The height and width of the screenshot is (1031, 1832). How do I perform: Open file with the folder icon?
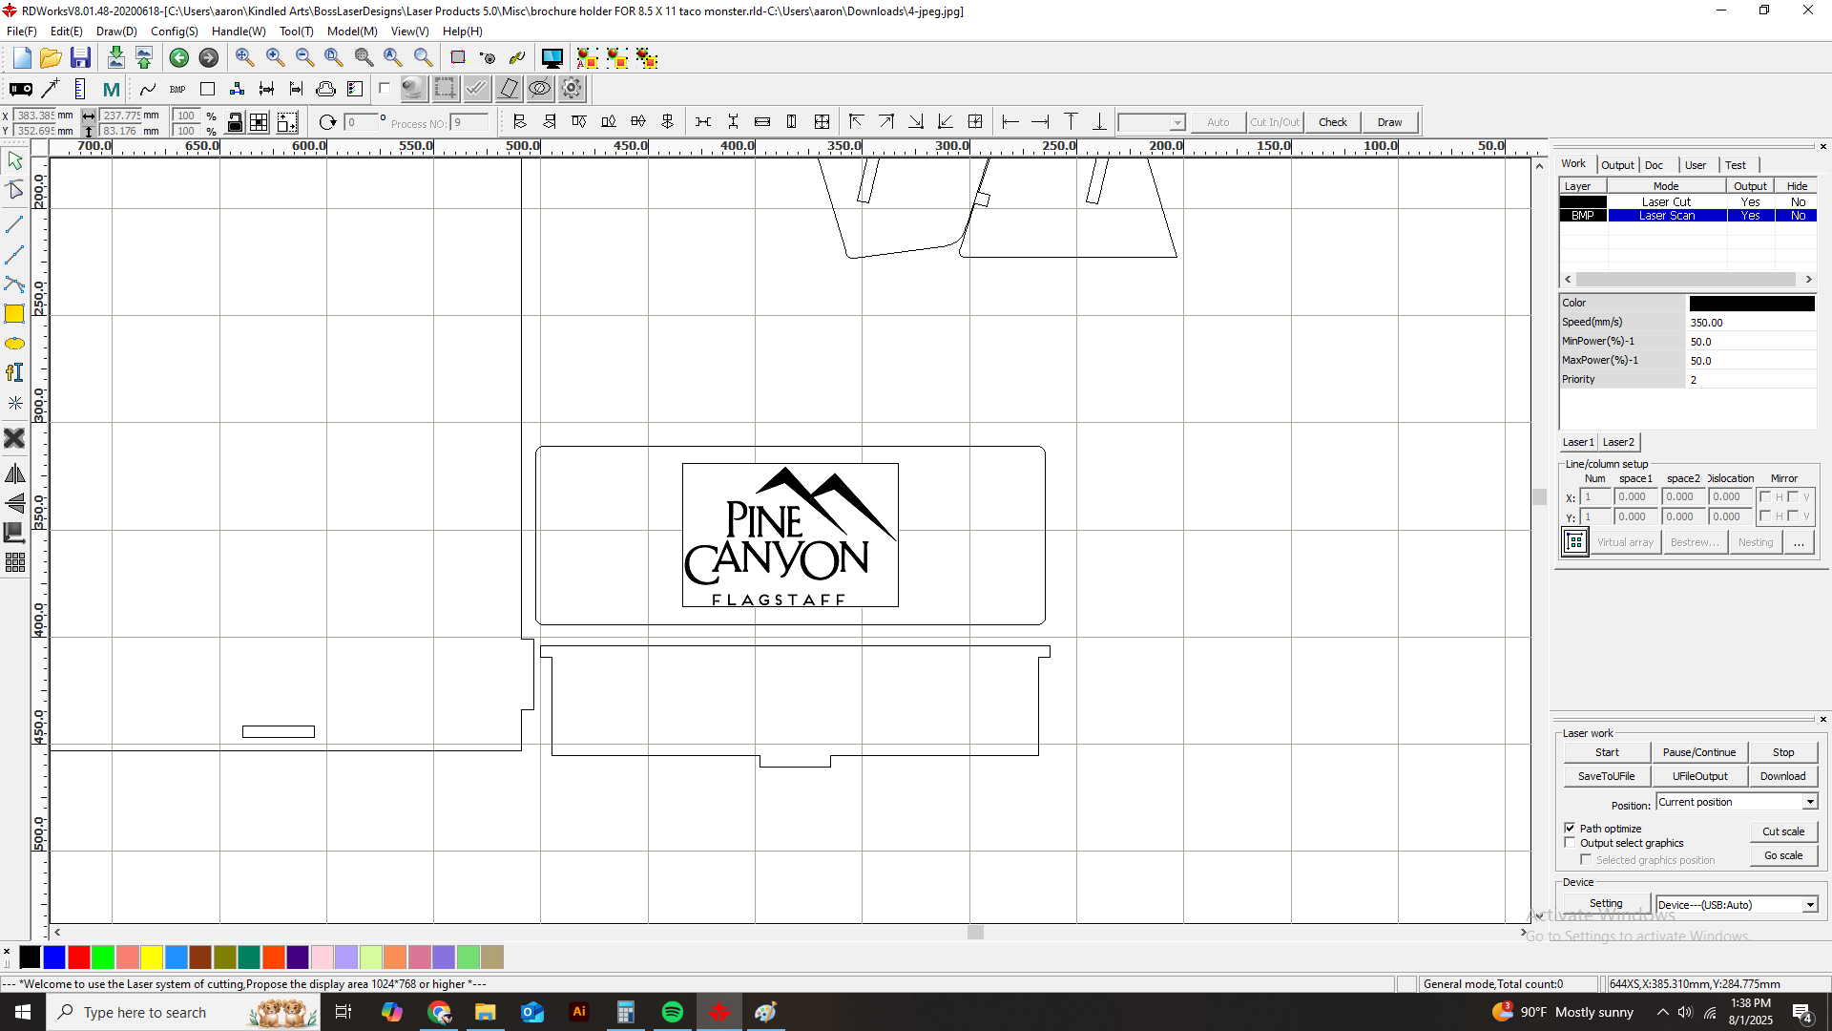[x=51, y=58]
